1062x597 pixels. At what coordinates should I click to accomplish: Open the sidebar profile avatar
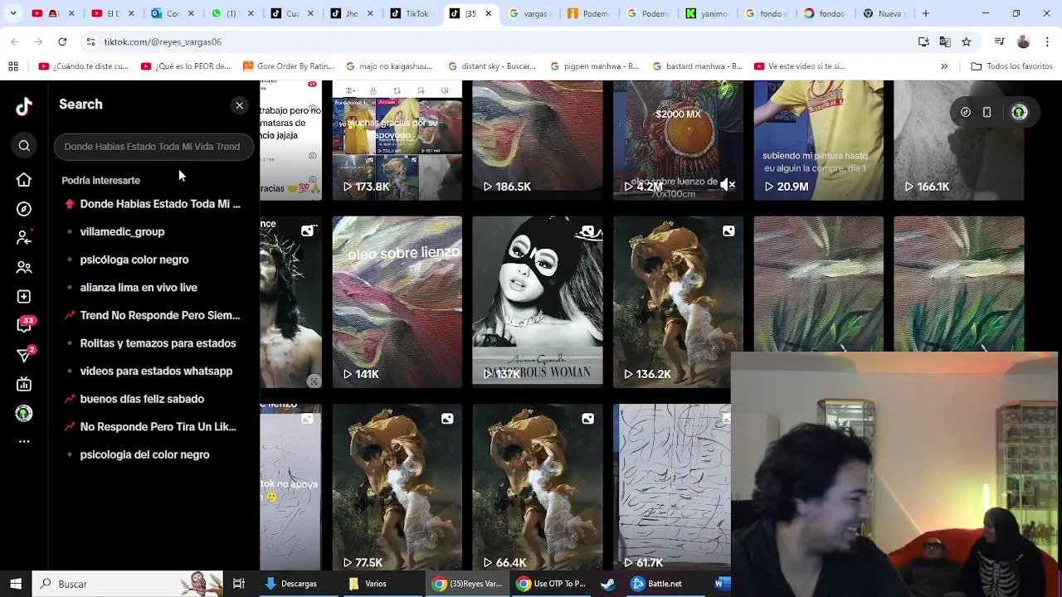[24, 413]
